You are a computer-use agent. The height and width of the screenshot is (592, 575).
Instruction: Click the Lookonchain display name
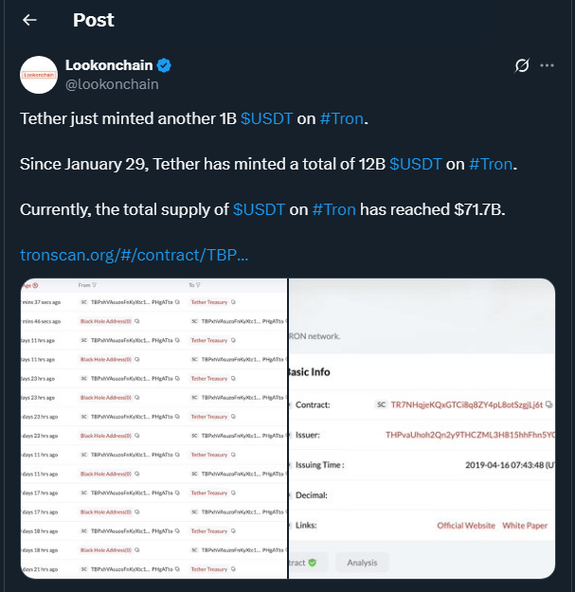[x=109, y=65]
